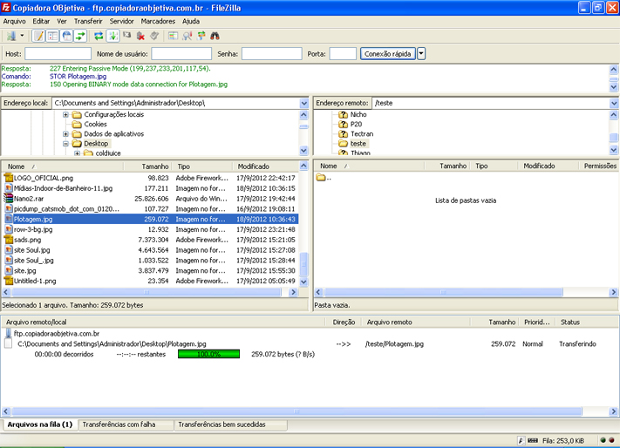The height and width of the screenshot is (448, 620).
Task: Toggle the message log display icon
Action: (38, 36)
